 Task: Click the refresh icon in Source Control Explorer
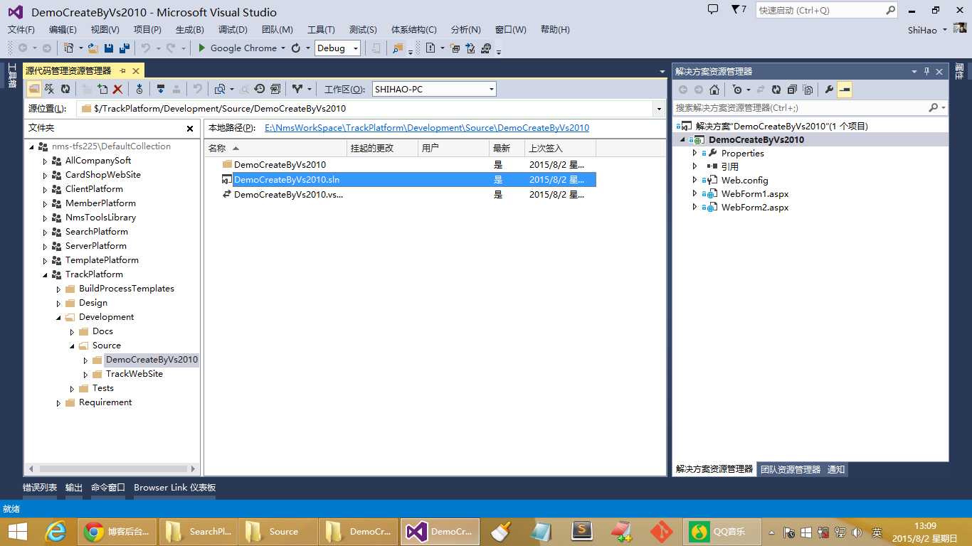coord(65,89)
